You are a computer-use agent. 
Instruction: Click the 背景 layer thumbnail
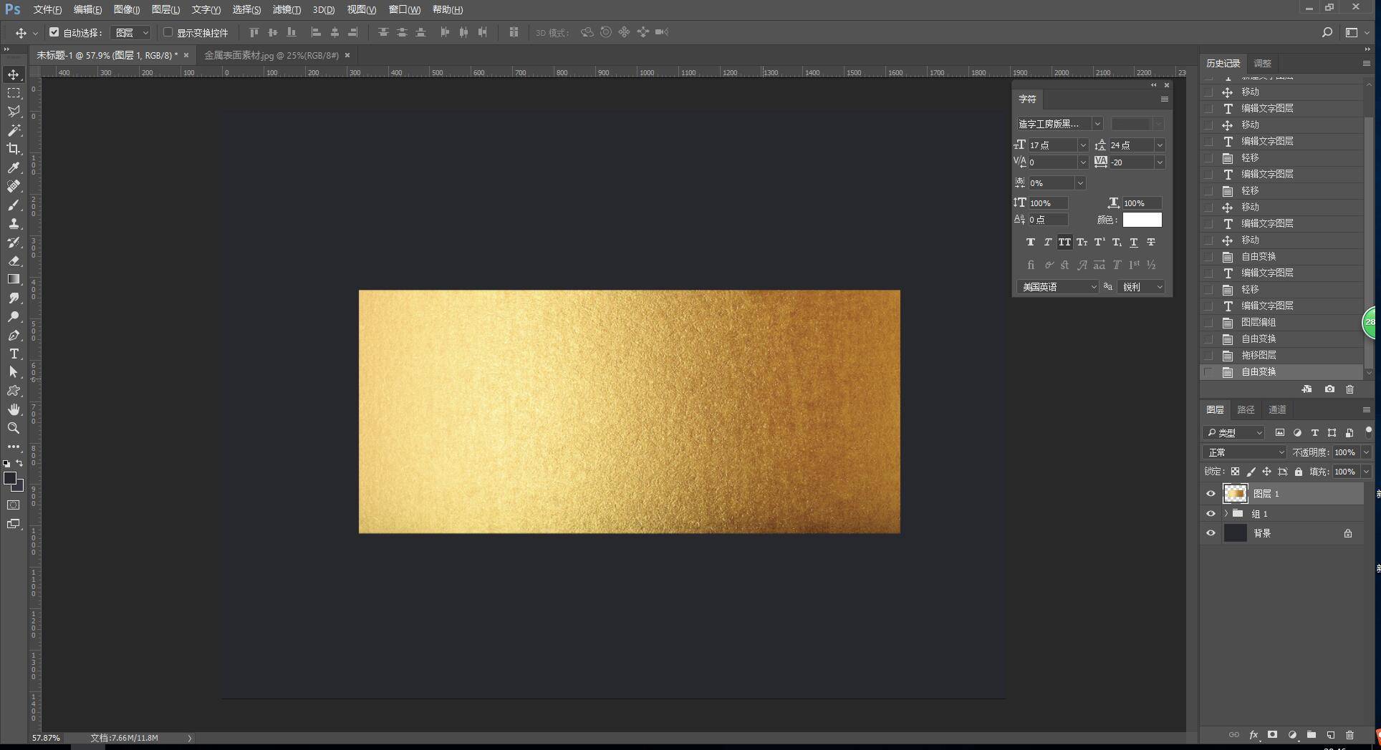coord(1236,533)
